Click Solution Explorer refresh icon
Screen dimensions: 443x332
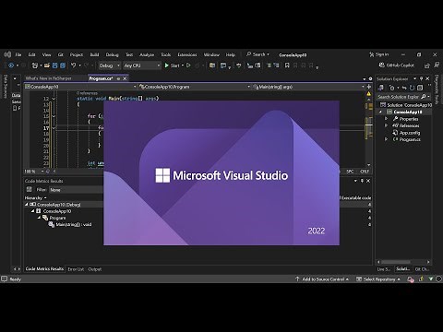point(412,88)
